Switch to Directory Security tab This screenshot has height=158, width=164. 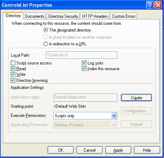click(x=63, y=16)
